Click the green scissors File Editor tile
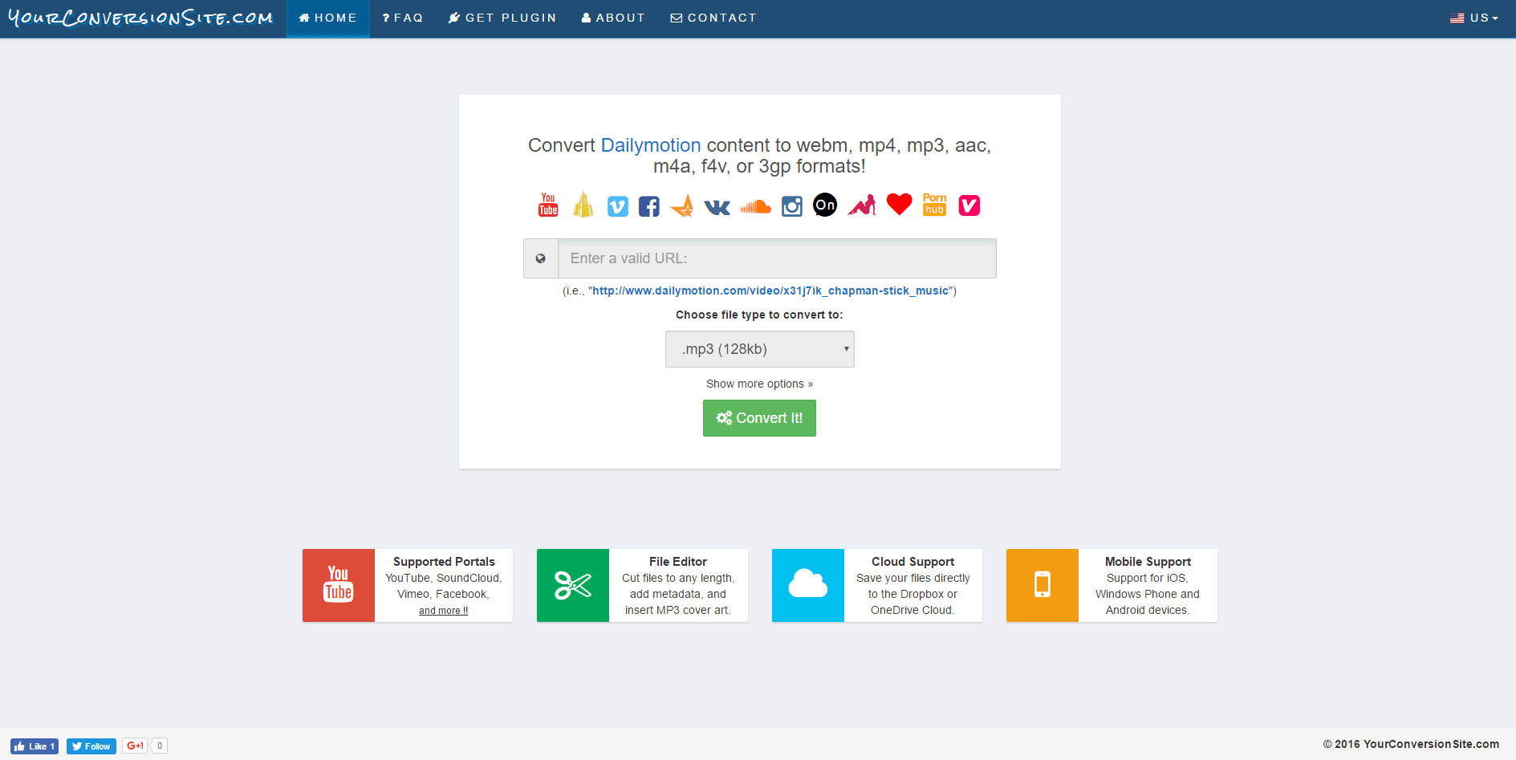Viewport: 1516px width, 760px height. coord(573,585)
